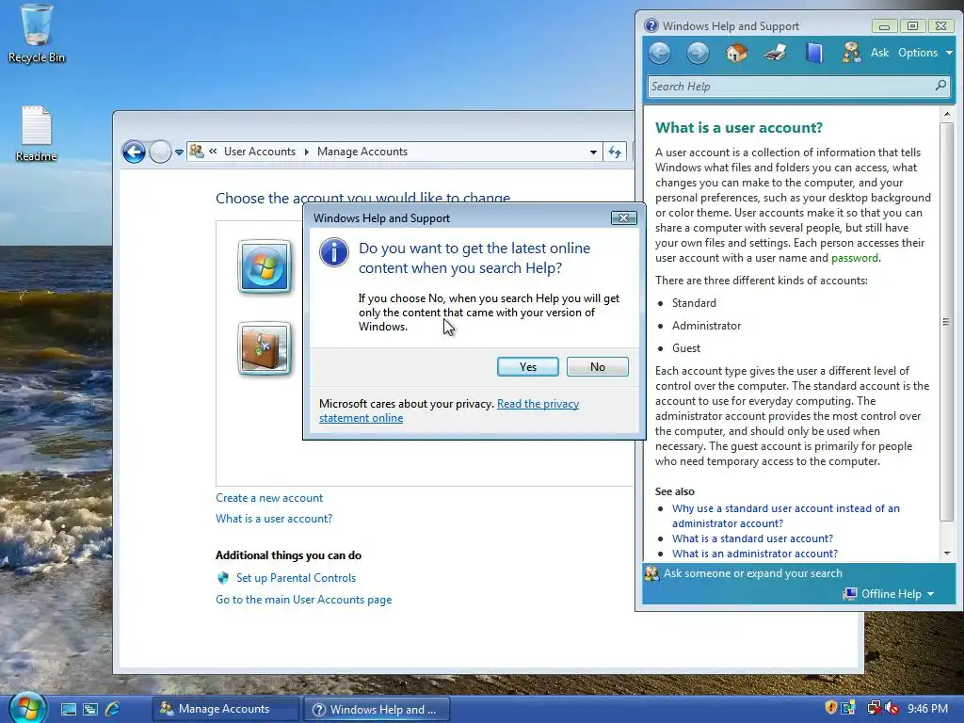Click the Help window Forward arrow
The image size is (964, 723).
698,54
